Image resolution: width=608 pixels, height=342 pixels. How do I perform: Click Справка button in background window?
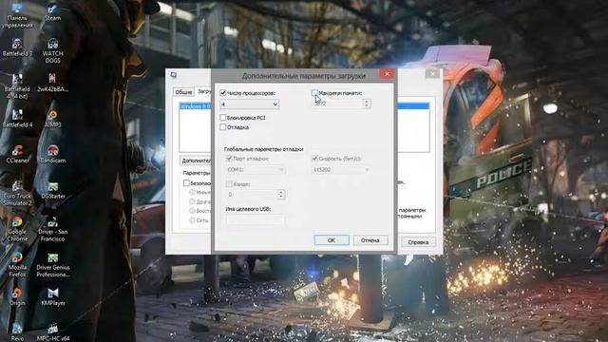pyautogui.click(x=418, y=242)
